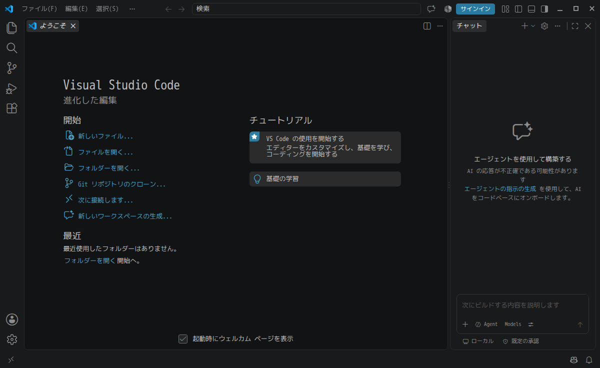Open VS Code の使用を開始する walkthrough
This screenshot has width=600, height=368.
click(x=325, y=147)
